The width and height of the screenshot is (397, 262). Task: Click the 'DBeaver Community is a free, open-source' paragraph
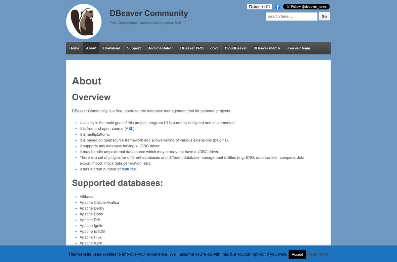(x=152, y=111)
